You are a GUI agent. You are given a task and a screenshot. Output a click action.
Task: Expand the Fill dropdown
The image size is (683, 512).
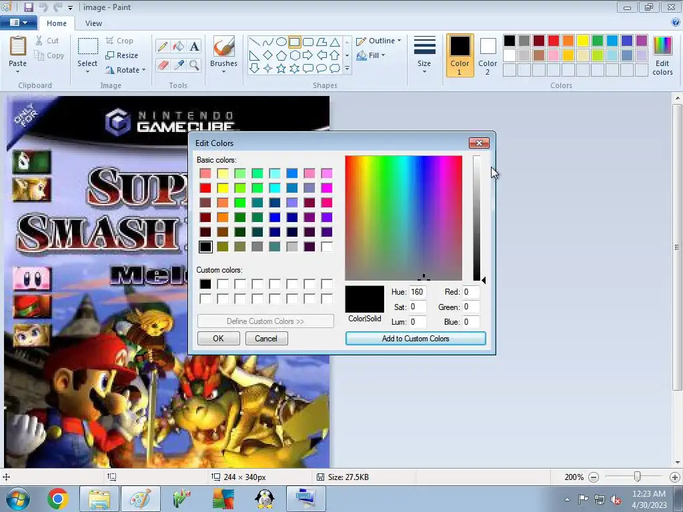(384, 55)
